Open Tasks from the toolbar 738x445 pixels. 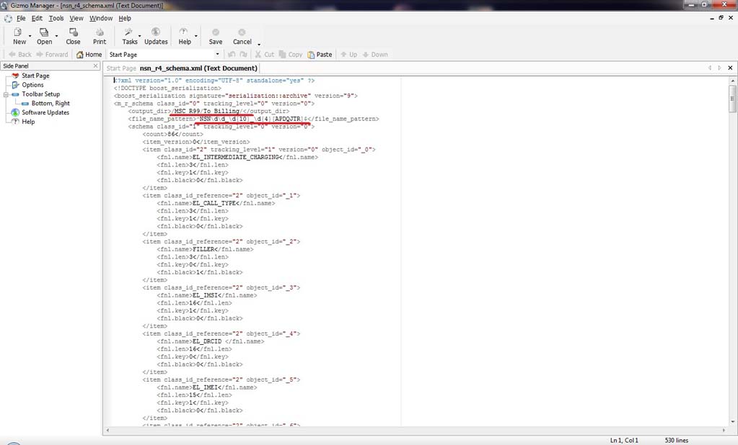pos(129,33)
